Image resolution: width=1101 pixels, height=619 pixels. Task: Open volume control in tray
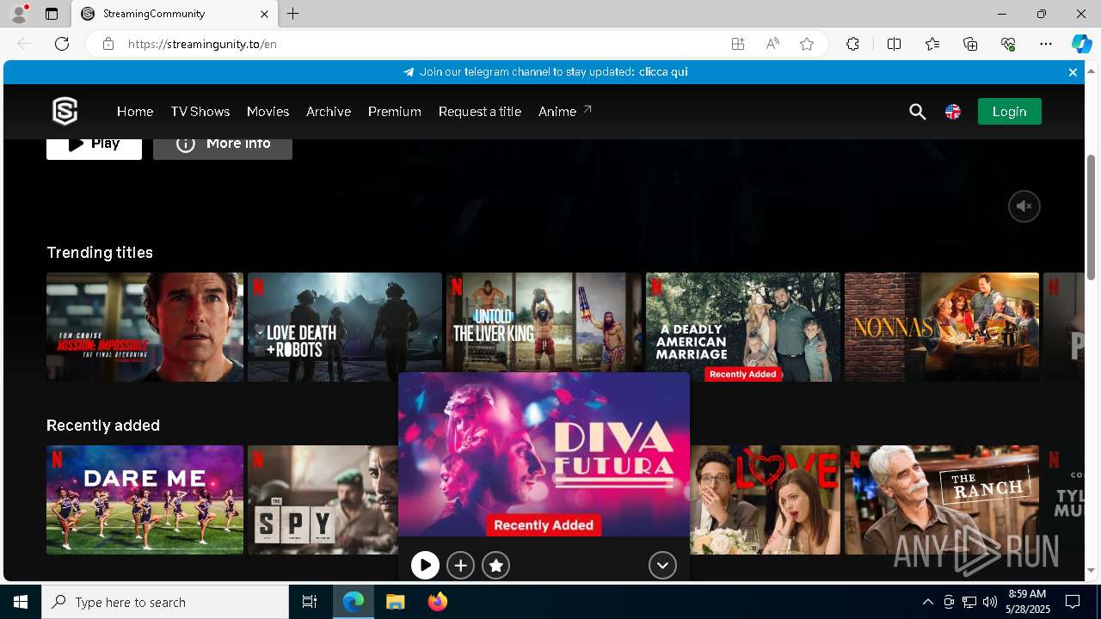tap(990, 602)
